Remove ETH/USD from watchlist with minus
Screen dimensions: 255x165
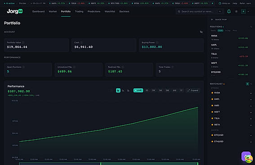point(251,142)
